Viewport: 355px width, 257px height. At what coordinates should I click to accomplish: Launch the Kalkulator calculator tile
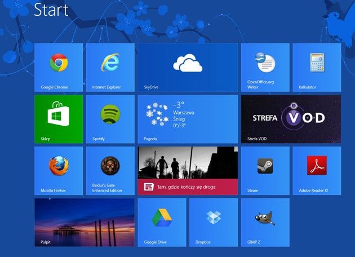pyautogui.click(x=317, y=68)
